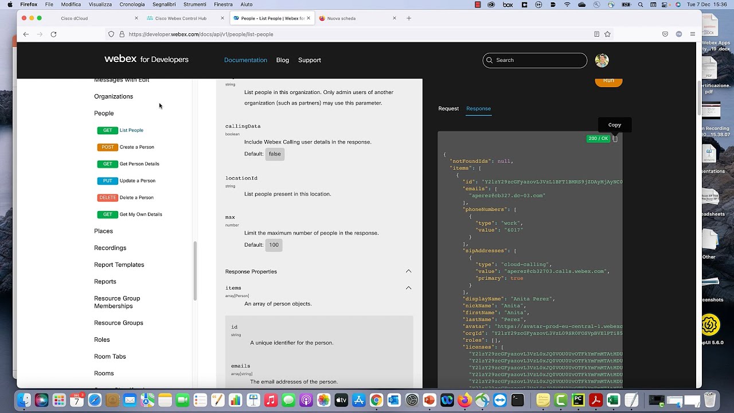The width and height of the screenshot is (734, 413).
Task: Open Terminal from the Dock
Action: 518,400
